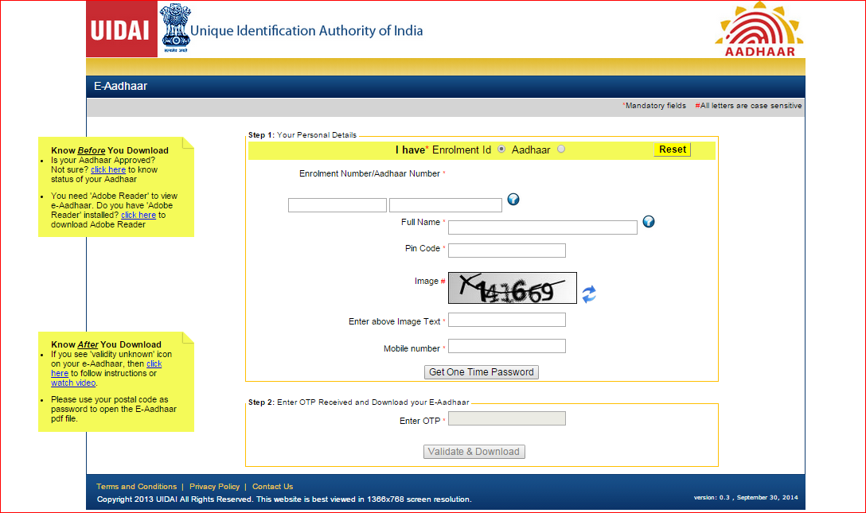Click the captcha image 141669
Screen dimensions: 866x513
click(x=512, y=288)
